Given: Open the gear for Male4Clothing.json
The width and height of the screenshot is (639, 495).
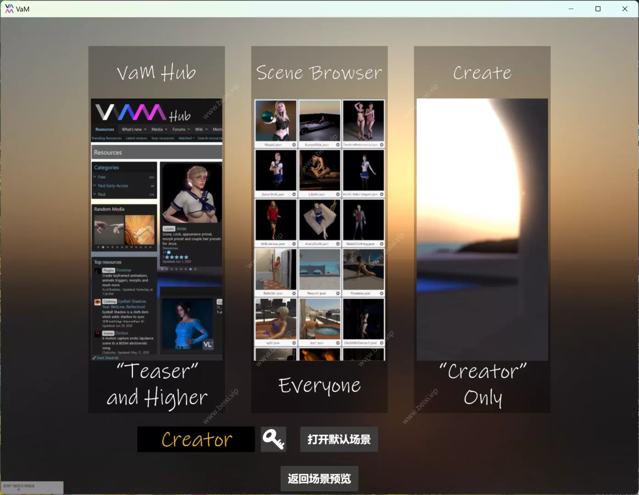Looking at the screenshot, I should (381, 244).
